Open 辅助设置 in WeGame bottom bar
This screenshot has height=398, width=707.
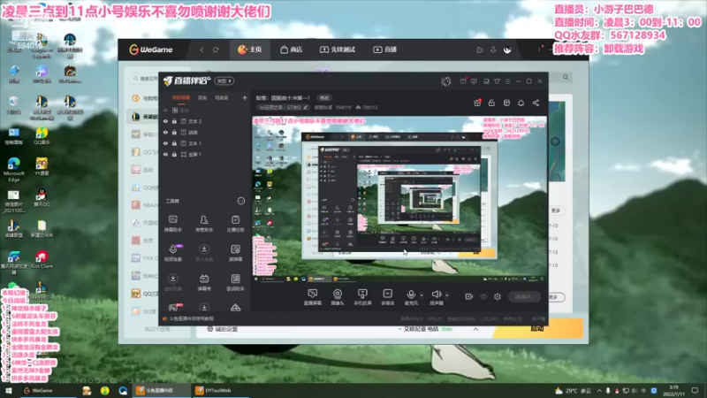tap(222, 329)
